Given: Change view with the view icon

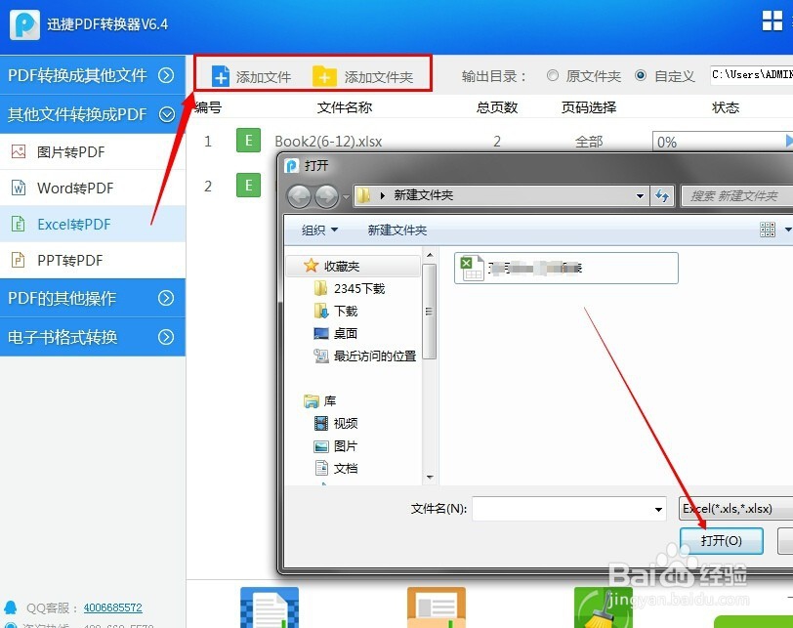Looking at the screenshot, I should point(768,230).
